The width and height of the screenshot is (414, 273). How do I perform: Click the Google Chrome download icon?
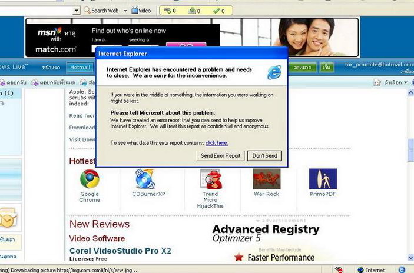point(90,179)
